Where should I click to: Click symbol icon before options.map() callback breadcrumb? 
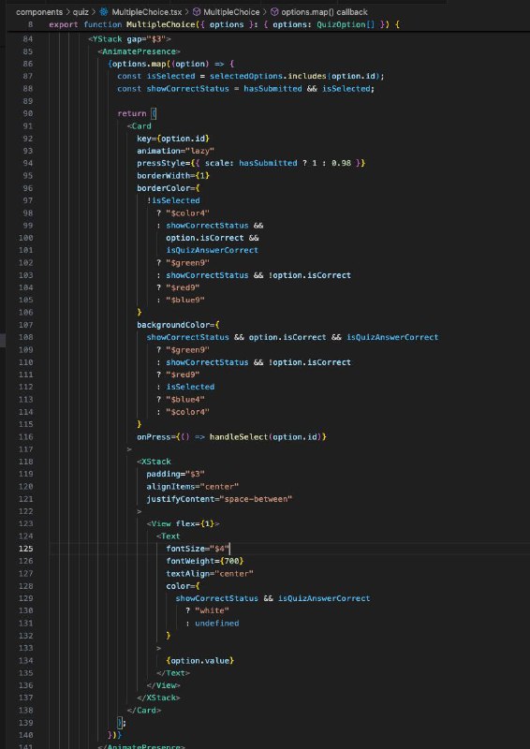pyautogui.click(x=274, y=12)
